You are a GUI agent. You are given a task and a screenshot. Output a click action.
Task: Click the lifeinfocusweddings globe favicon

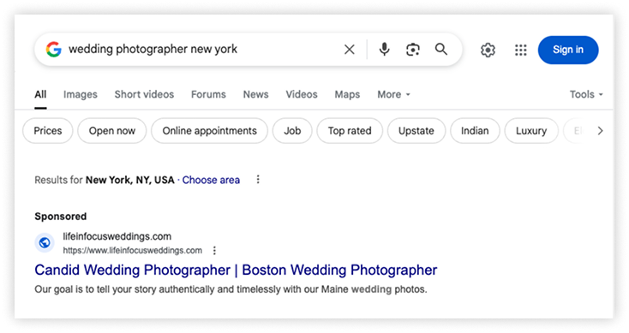click(45, 242)
